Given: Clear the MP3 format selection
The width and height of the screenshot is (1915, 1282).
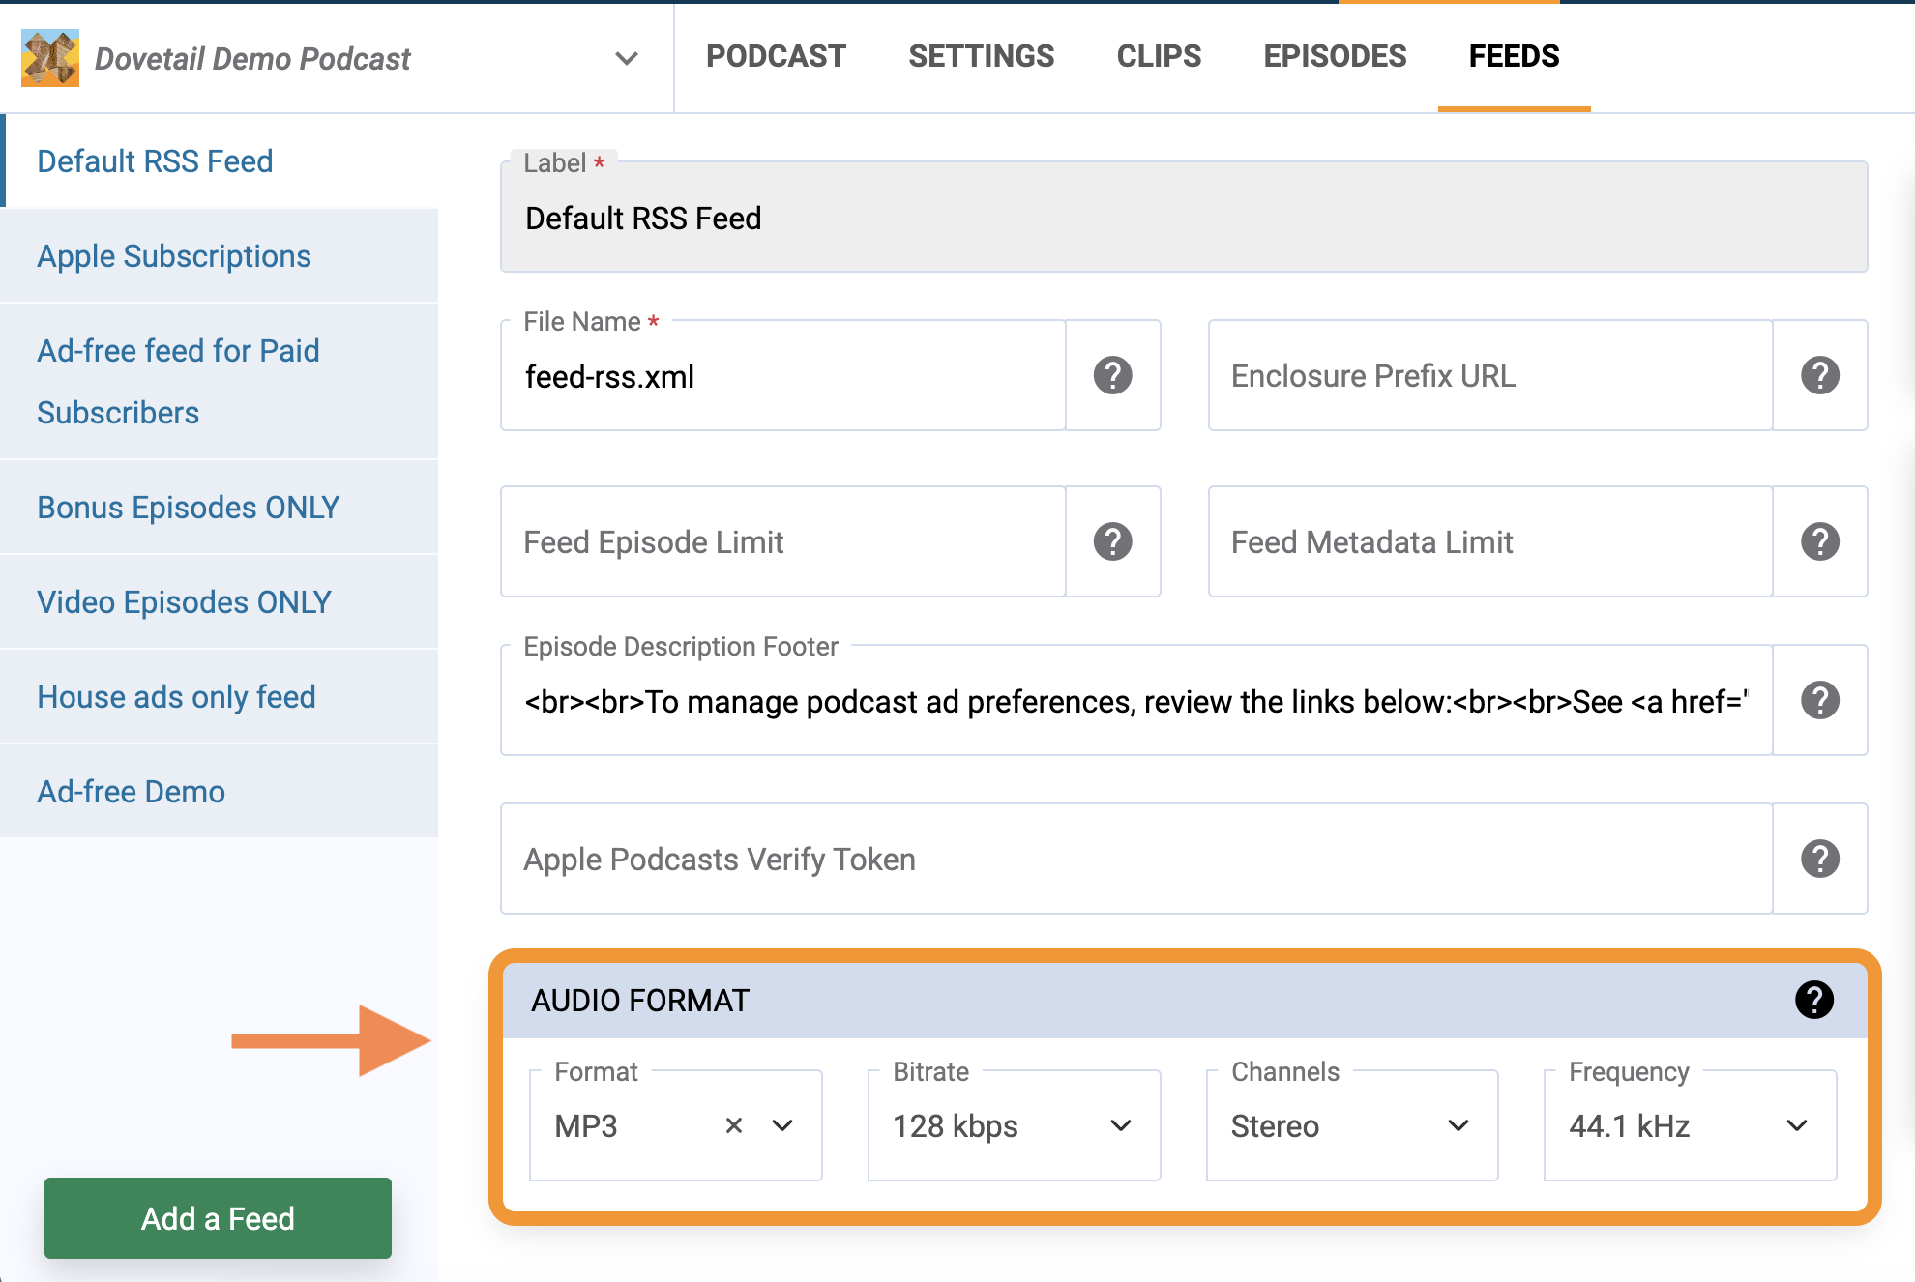Looking at the screenshot, I should (x=734, y=1125).
